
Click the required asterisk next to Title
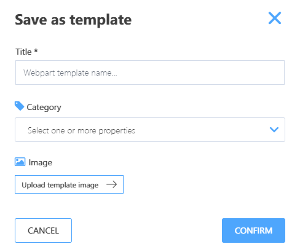(x=36, y=50)
